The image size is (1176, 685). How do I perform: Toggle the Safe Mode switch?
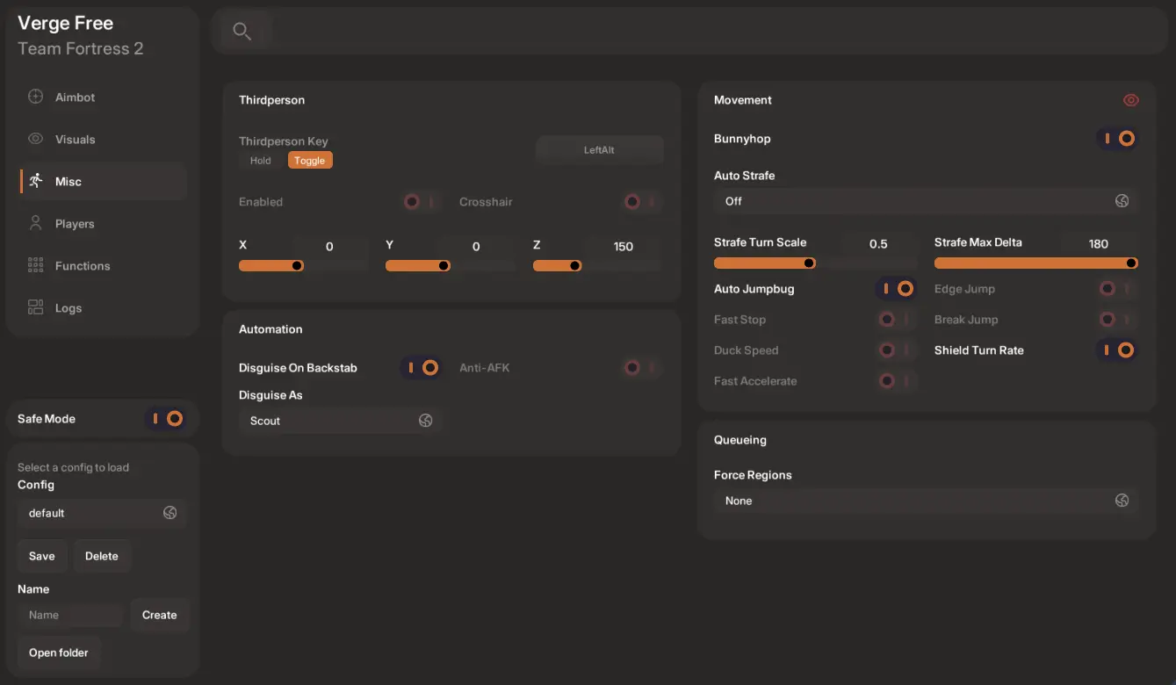[x=165, y=419]
